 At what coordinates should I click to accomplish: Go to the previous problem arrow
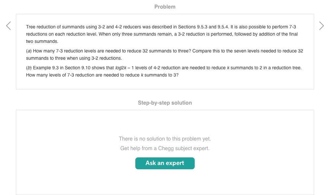click(9, 26)
